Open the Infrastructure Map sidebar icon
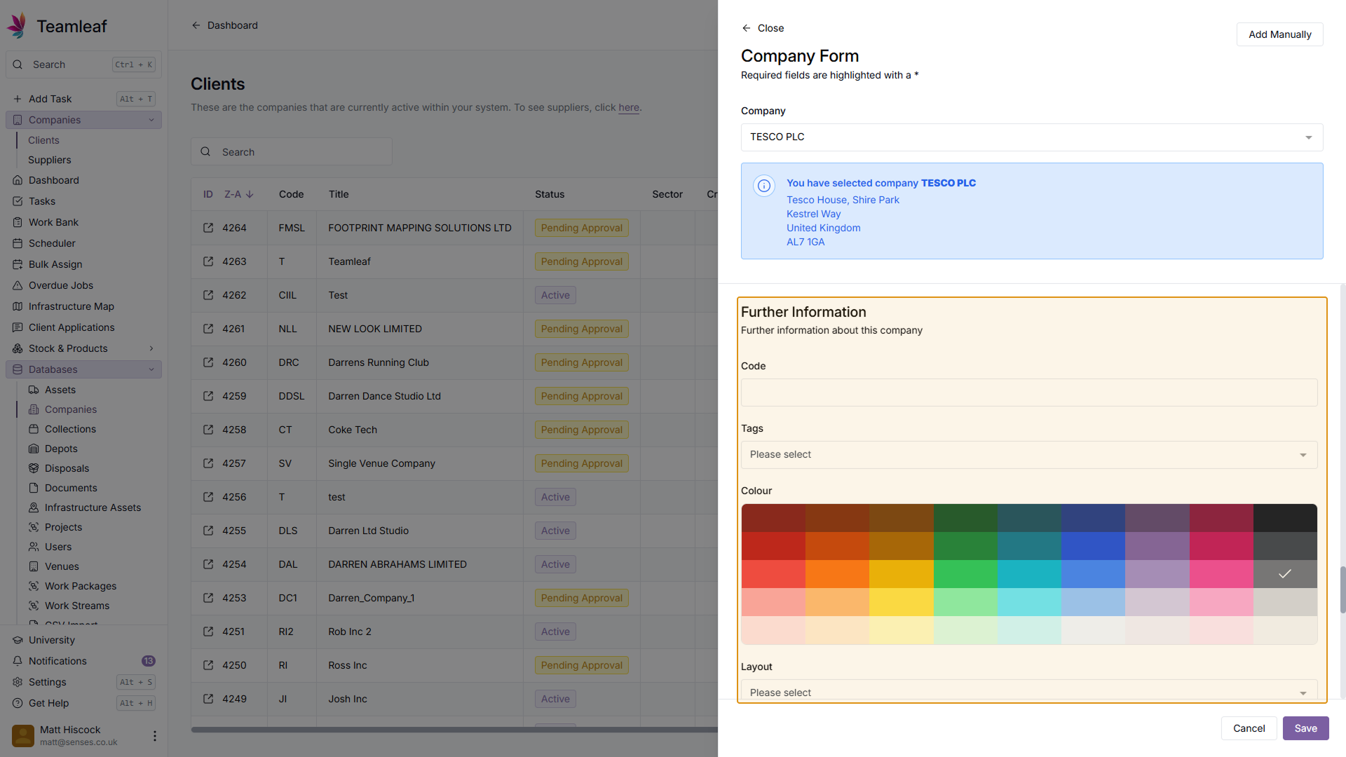 point(18,306)
